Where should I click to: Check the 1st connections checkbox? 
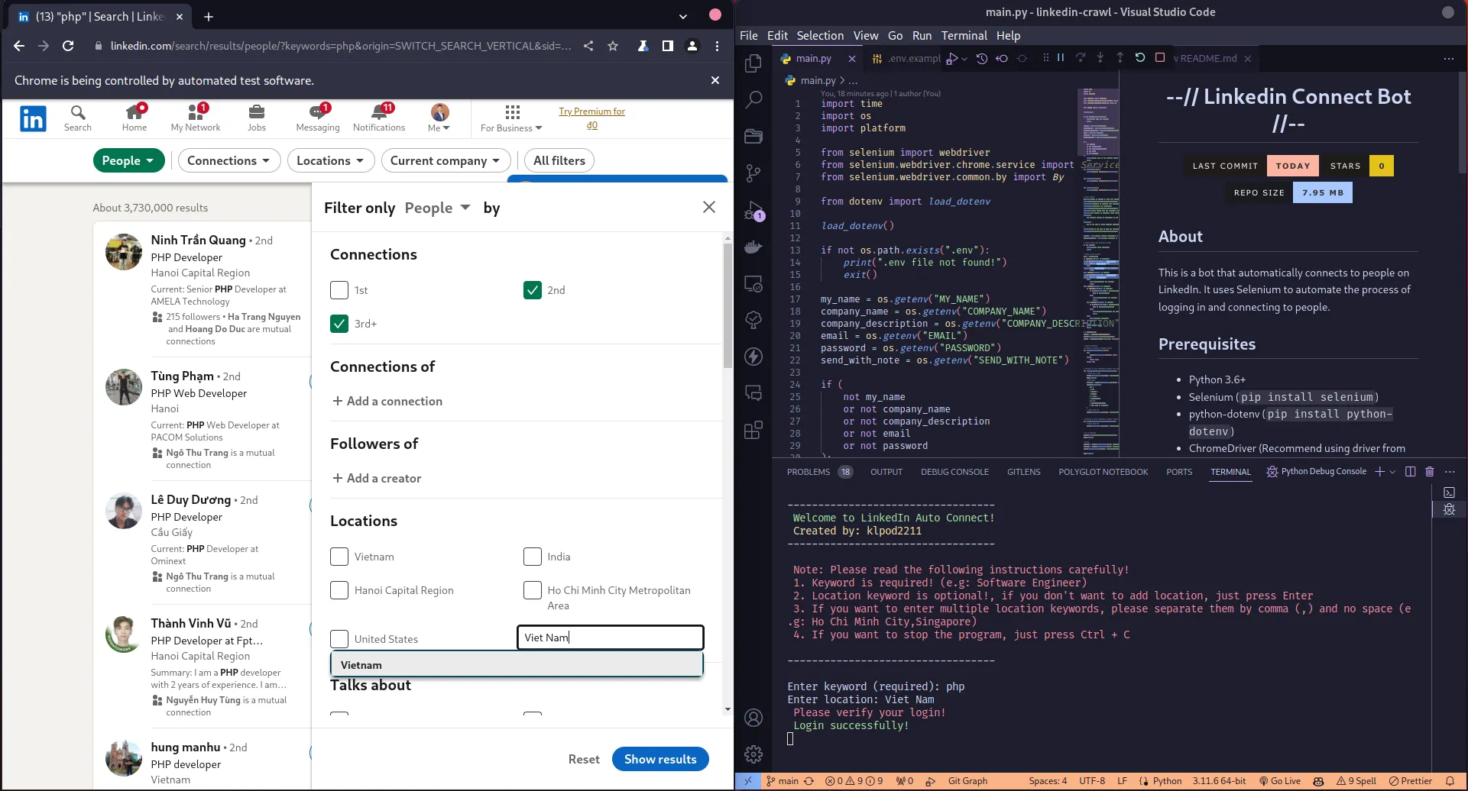pos(339,290)
